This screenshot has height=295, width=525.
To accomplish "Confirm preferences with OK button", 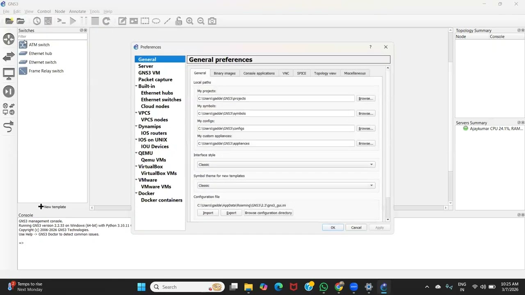I will pos(333,227).
